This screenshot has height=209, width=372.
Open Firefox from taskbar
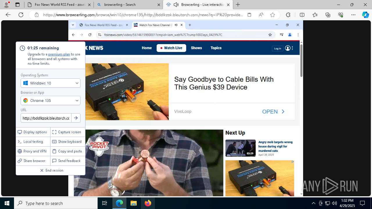148,203
